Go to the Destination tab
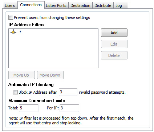Screen dimensions: 154x132 80,5
